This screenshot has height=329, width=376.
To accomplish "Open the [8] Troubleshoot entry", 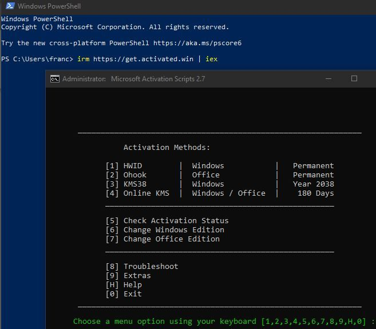I will pyautogui.click(x=142, y=267).
